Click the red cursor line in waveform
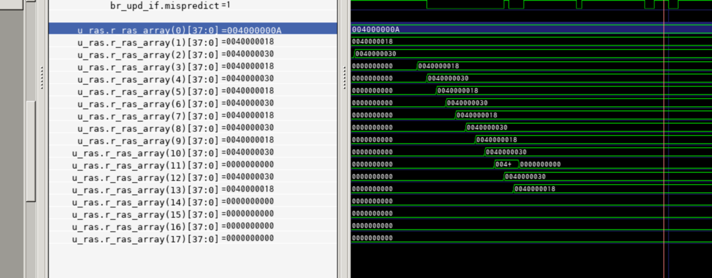712x278 pixels. pyautogui.click(x=663, y=139)
